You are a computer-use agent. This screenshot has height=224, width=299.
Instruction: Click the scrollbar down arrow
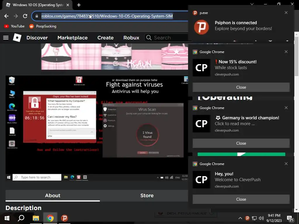(x=296, y=210)
